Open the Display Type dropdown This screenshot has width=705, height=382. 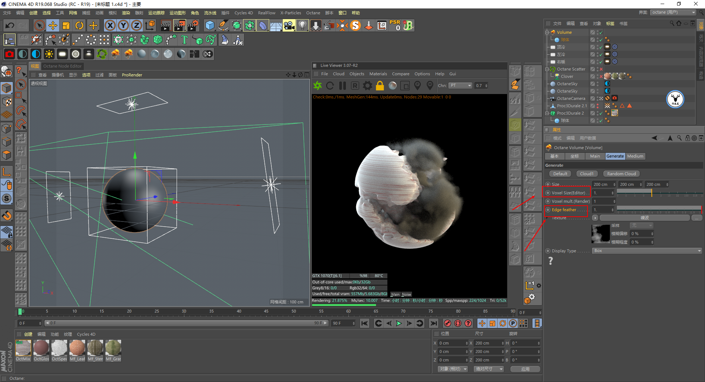647,251
